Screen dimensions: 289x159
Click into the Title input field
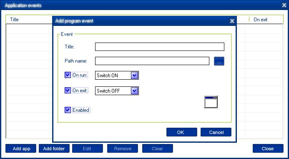160,47
